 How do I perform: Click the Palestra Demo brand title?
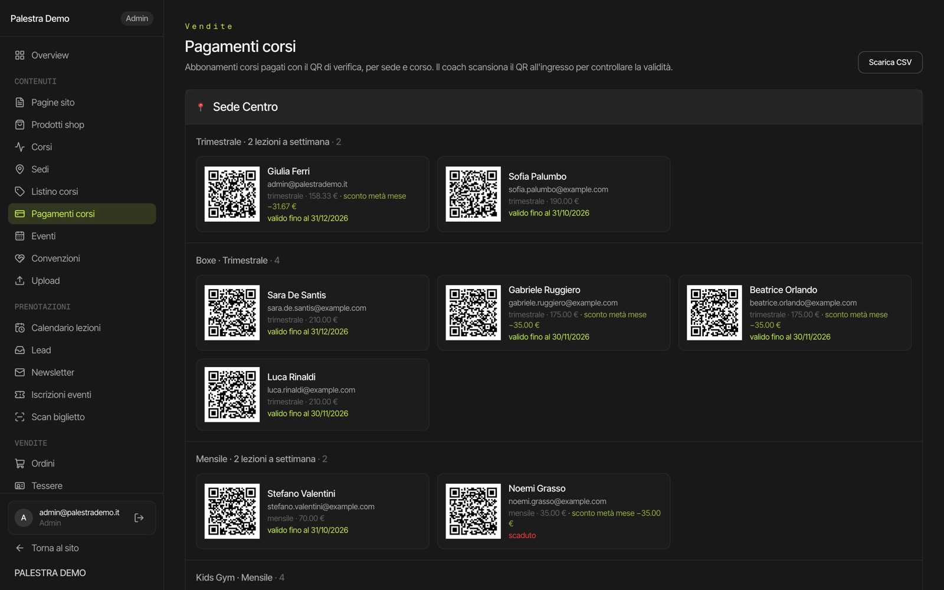click(x=40, y=18)
